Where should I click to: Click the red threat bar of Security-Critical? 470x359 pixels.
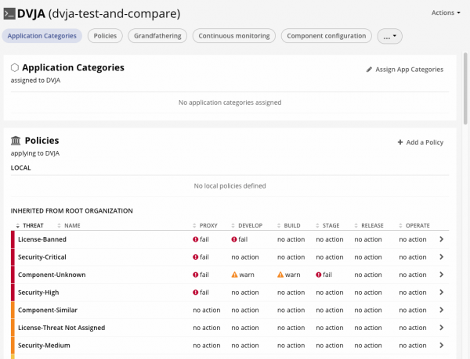tap(13, 257)
